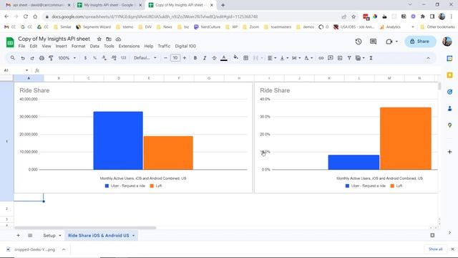
Task: Open the functions sigma menu
Action: (371, 58)
